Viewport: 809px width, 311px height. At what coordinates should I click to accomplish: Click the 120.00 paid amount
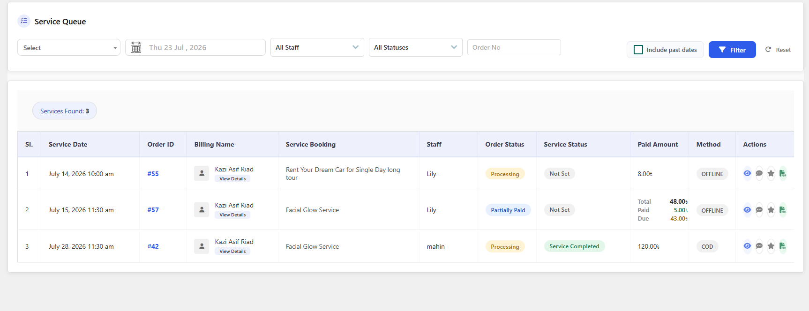[648, 246]
